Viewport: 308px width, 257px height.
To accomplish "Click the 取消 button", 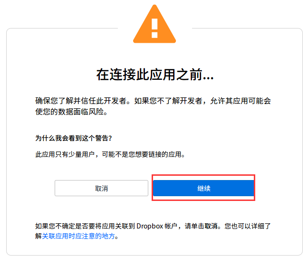I will pyautogui.click(x=101, y=188).
